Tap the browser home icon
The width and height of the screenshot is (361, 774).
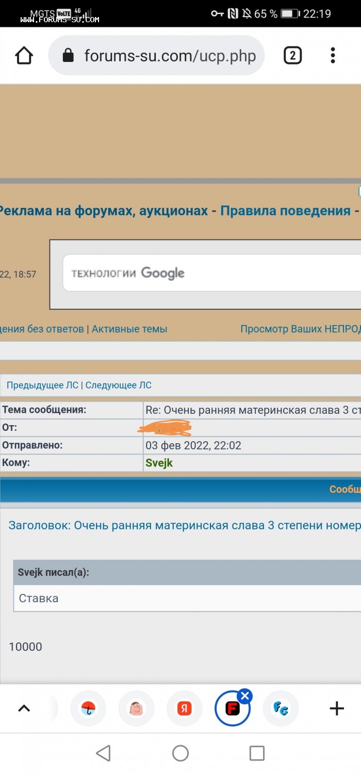[x=24, y=55]
